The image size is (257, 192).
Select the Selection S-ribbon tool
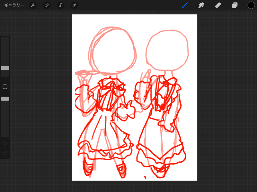coord(60,5)
